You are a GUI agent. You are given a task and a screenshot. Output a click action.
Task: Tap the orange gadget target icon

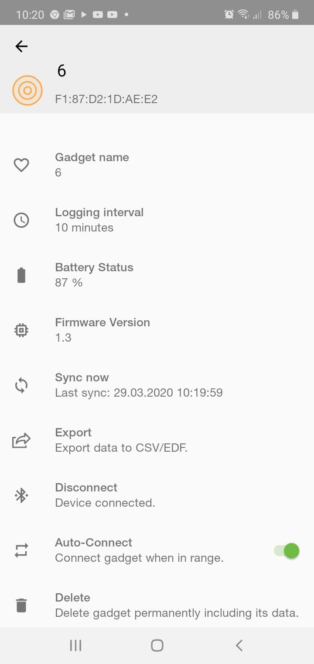pyautogui.click(x=27, y=90)
